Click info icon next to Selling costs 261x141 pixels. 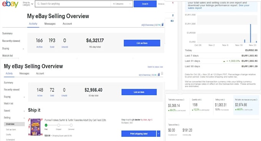[x=224, y=100]
